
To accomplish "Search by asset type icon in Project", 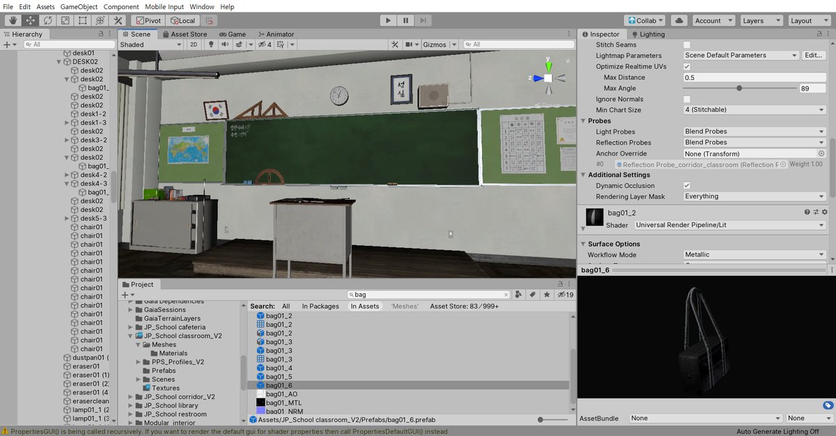I will coord(518,295).
